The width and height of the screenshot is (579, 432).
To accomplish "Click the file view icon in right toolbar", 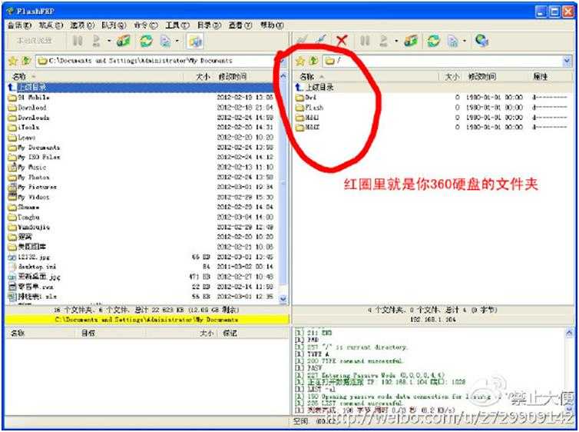I will pyautogui.click(x=453, y=41).
